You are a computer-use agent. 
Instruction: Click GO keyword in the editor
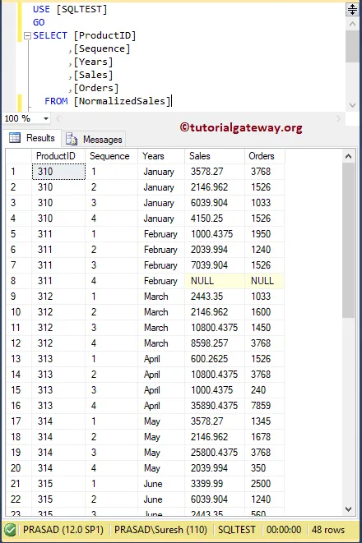click(x=39, y=22)
